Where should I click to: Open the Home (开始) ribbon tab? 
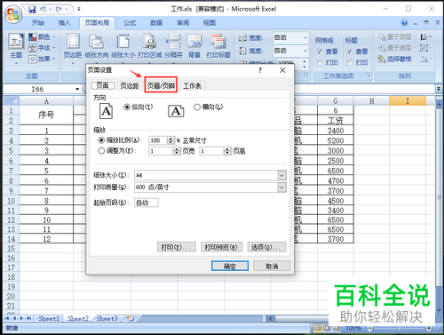coord(38,23)
